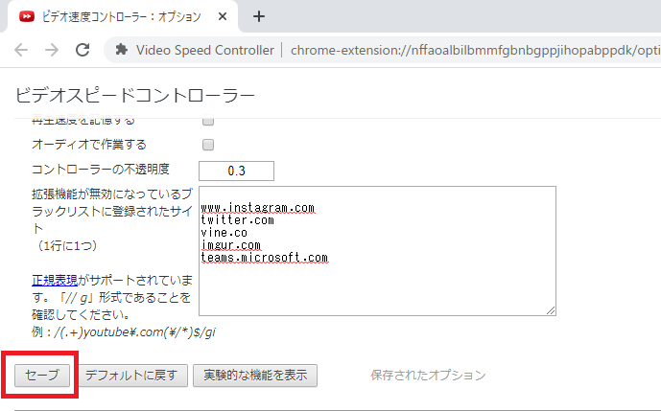
Task: Click the オーディオで作業する label
Action: coord(89,145)
